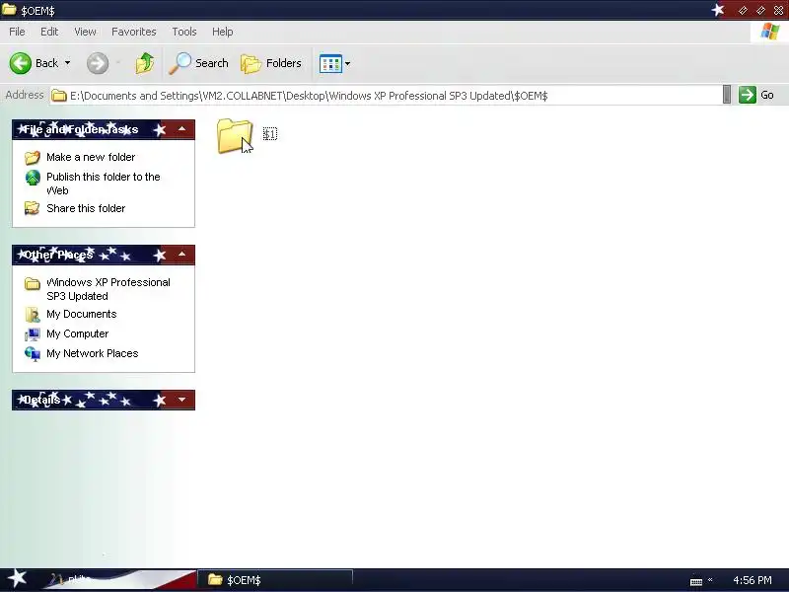Toggle the Folders tree pane

(x=271, y=63)
